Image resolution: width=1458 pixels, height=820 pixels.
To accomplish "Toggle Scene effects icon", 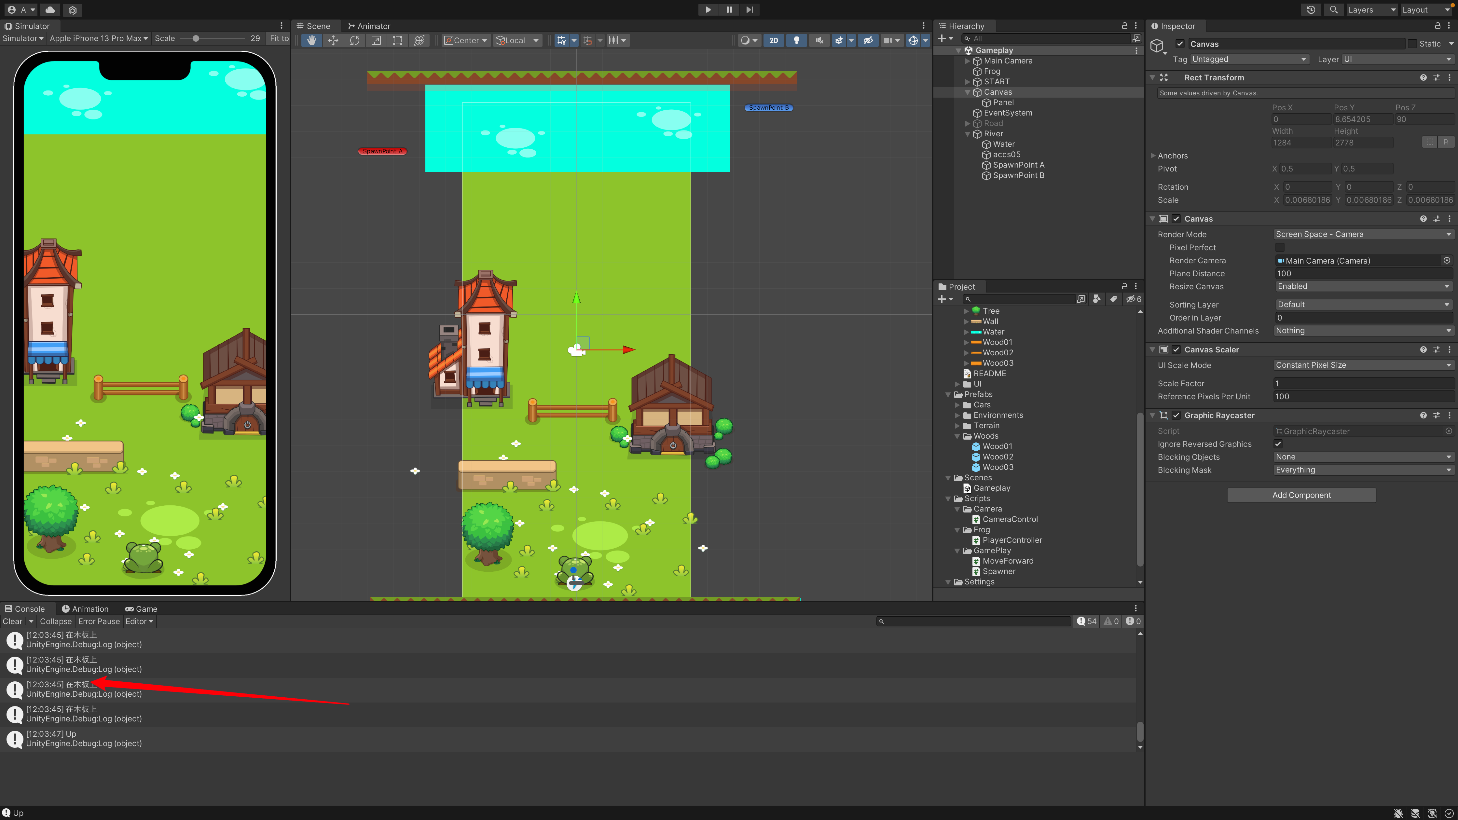I will 839,40.
